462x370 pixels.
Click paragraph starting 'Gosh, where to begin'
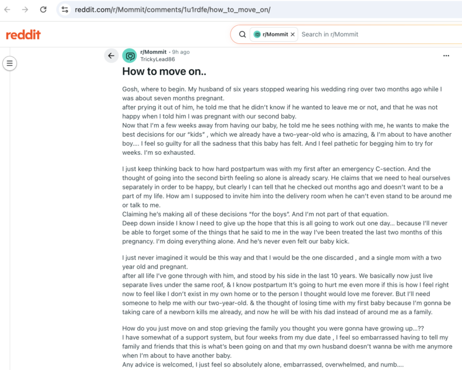(x=287, y=121)
